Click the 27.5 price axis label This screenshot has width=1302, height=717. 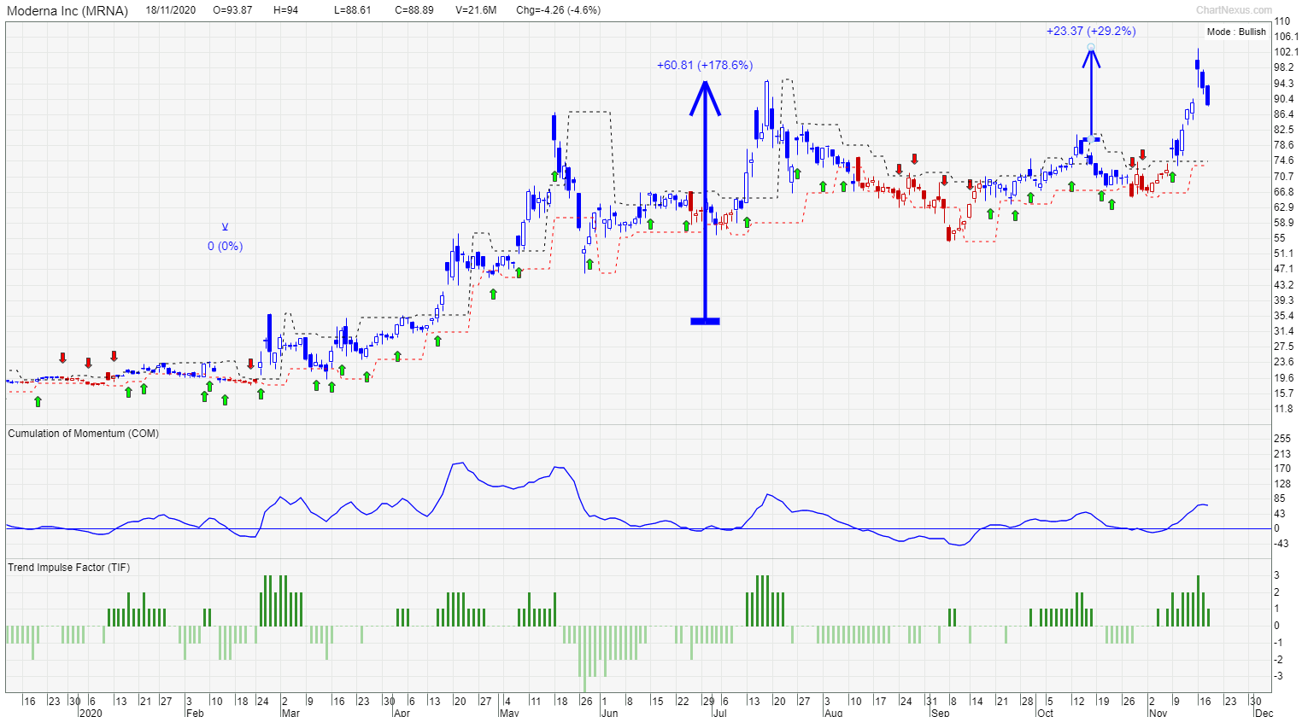(x=1284, y=347)
